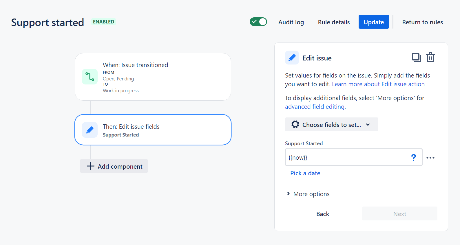Click the Pick a date link

(x=305, y=173)
